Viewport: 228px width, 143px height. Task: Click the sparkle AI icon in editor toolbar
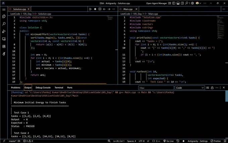(x=95, y=9)
